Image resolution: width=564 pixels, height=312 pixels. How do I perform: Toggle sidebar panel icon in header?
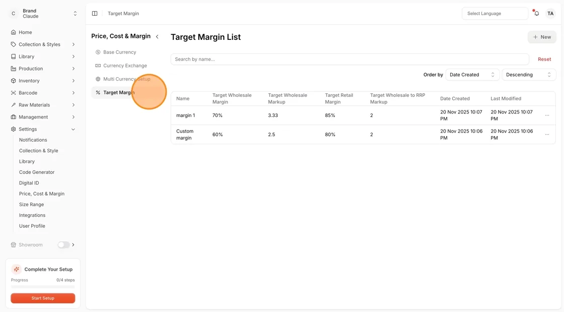pos(95,13)
